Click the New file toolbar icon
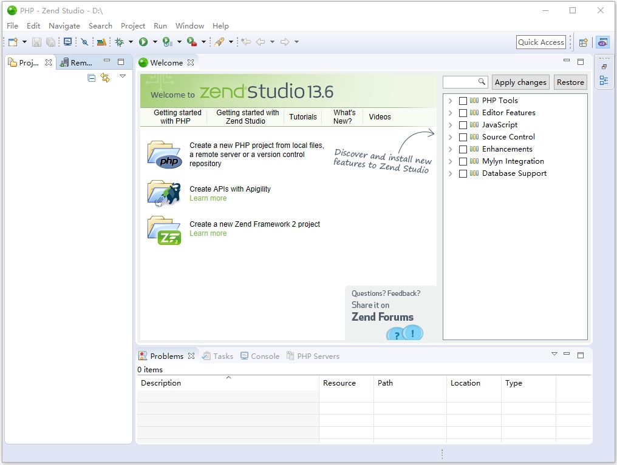Image resolution: width=617 pixels, height=465 pixels. (12, 42)
